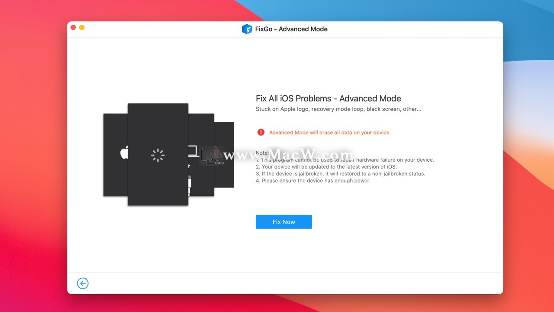The height and width of the screenshot is (312, 554).
Task: Select the recovery mode cable phone image
Action: [201, 155]
